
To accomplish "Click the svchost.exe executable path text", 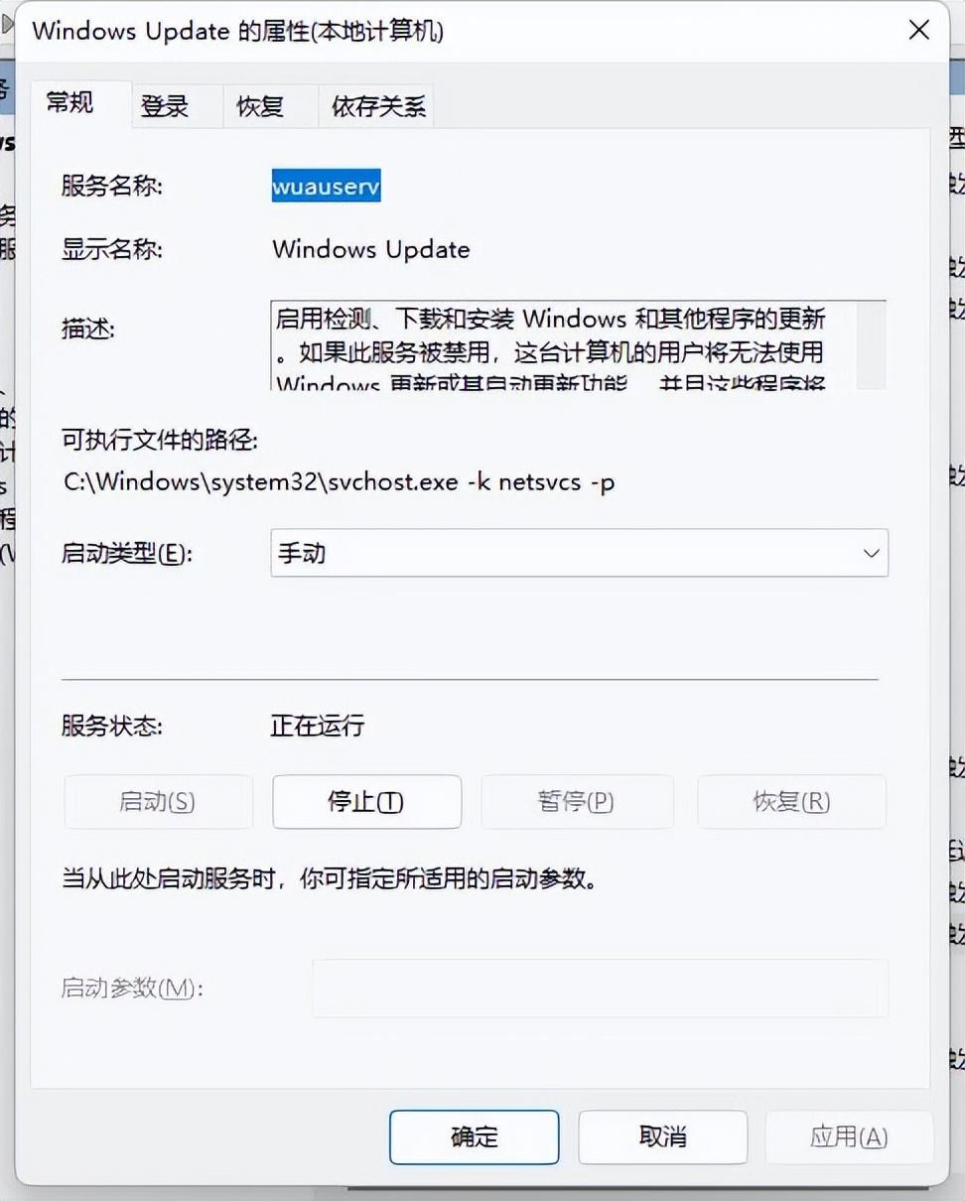I will [x=340, y=483].
